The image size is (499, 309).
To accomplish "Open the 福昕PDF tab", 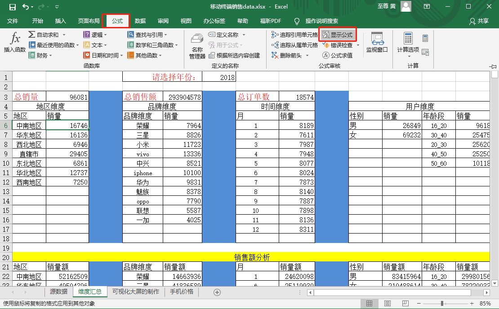I will (271, 21).
